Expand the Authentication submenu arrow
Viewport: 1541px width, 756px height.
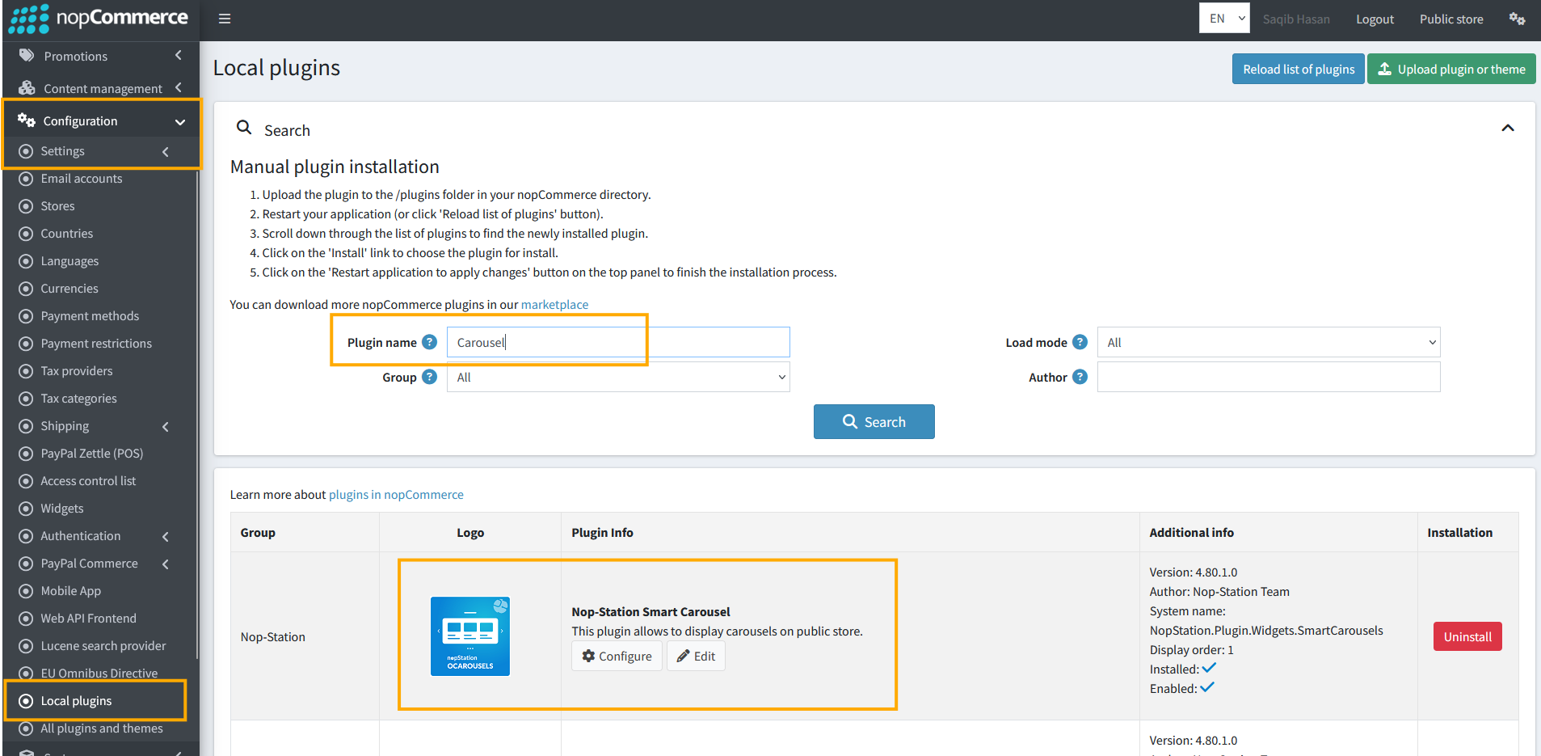[x=166, y=537]
